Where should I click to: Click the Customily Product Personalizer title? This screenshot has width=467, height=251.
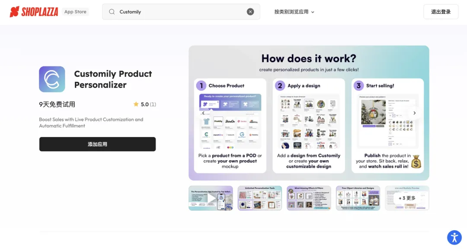113,79
